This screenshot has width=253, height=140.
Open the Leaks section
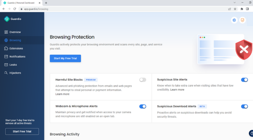(x=13, y=65)
